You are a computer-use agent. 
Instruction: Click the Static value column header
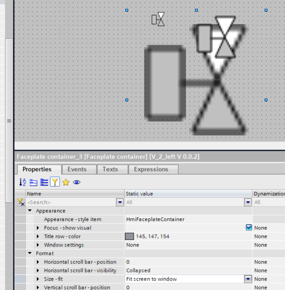[x=188, y=194]
